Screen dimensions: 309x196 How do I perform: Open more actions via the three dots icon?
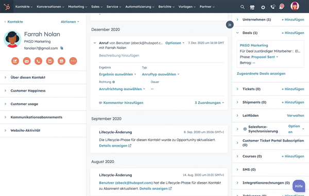coord(73,61)
